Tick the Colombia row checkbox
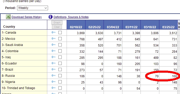Image resolution: width=180 pixels, height=94 pixels. click(60, 51)
